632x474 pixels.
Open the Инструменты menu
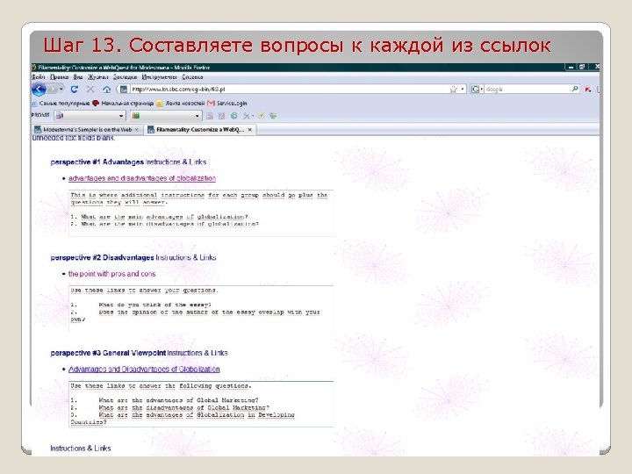tap(159, 77)
